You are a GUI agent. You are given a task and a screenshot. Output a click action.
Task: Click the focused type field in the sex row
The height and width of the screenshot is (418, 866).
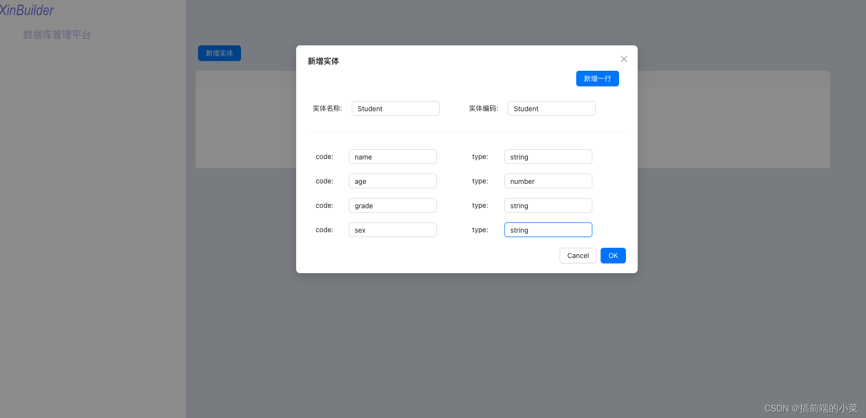[548, 230]
